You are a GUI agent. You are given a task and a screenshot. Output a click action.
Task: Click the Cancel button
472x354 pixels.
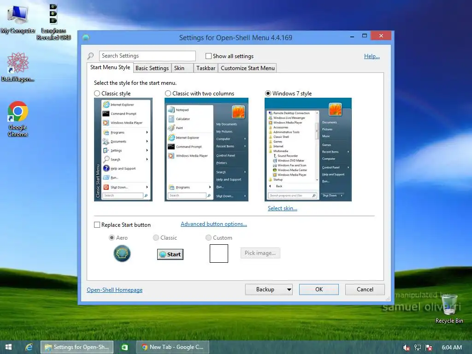(365, 289)
